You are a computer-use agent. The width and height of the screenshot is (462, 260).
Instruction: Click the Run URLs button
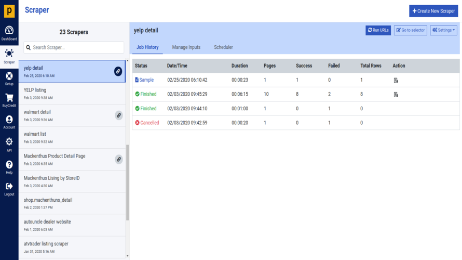tap(378, 30)
